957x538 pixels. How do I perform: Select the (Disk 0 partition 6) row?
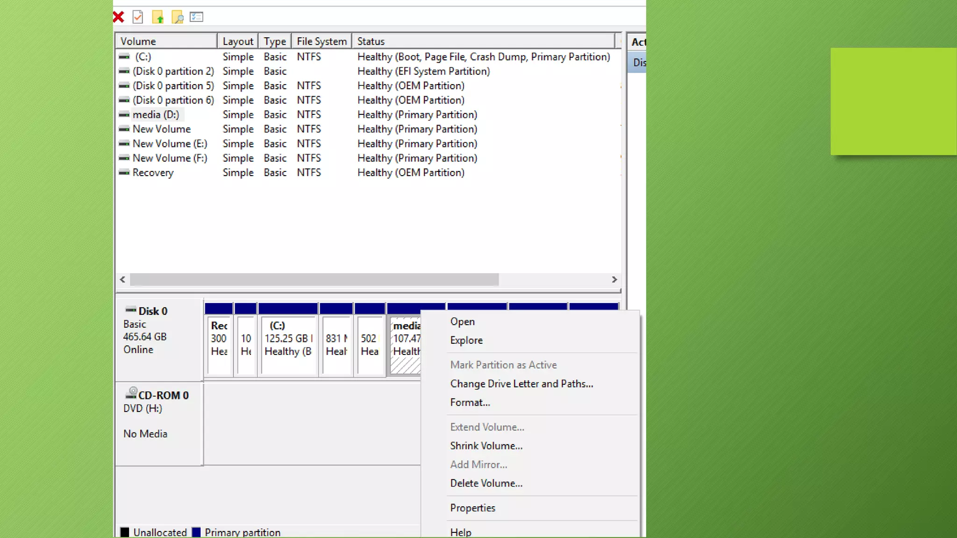(x=368, y=100)
